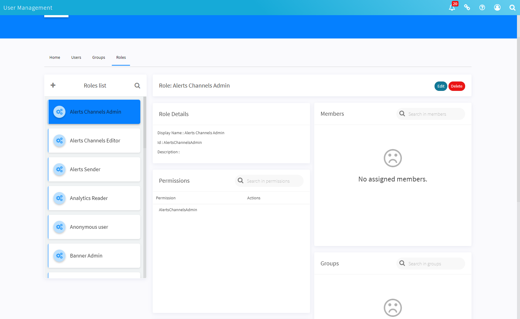Click the red 20 notification badge
Screen dimensions: 520x319
tap(455, 4)
